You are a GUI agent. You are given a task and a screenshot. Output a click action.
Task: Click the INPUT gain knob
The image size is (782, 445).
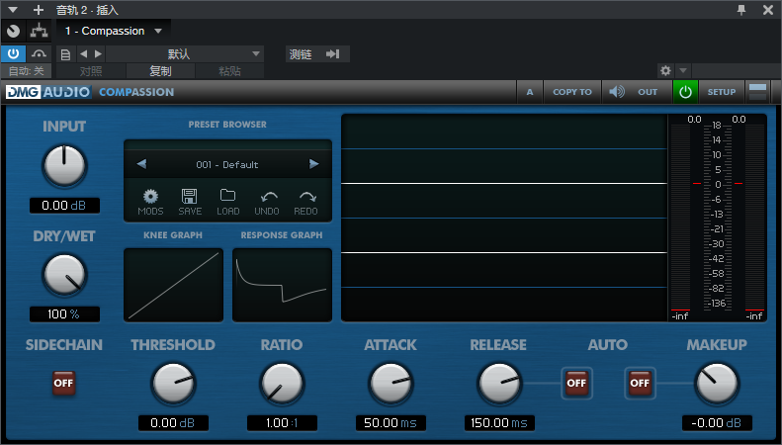64,165
